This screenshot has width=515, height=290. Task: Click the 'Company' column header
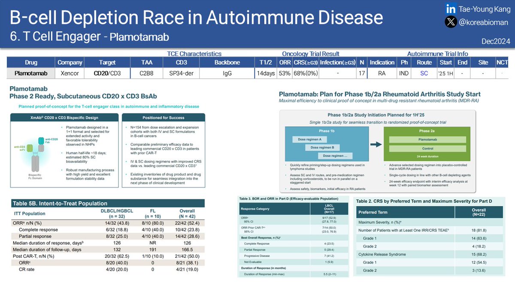pos(70,62)
